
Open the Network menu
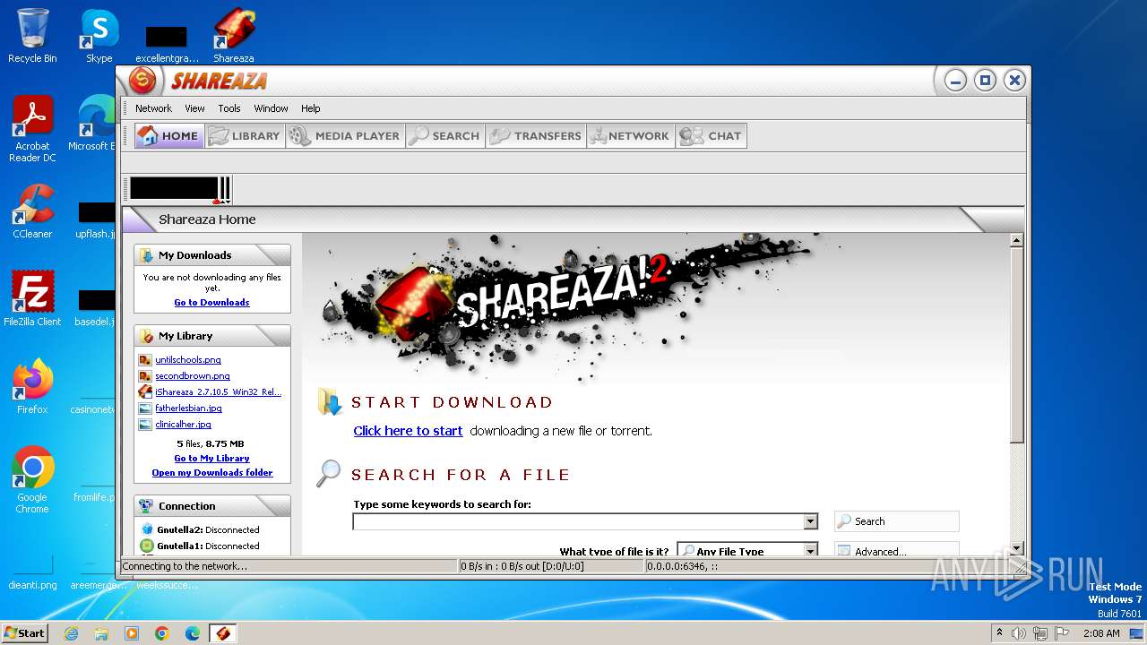point(153,108)
